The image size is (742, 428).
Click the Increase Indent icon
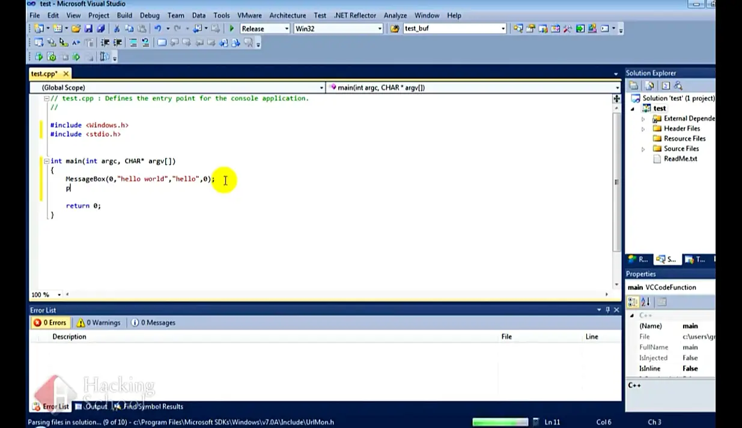coord(118,43)
